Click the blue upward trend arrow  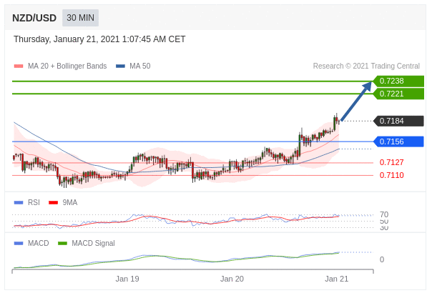point(356,101)
